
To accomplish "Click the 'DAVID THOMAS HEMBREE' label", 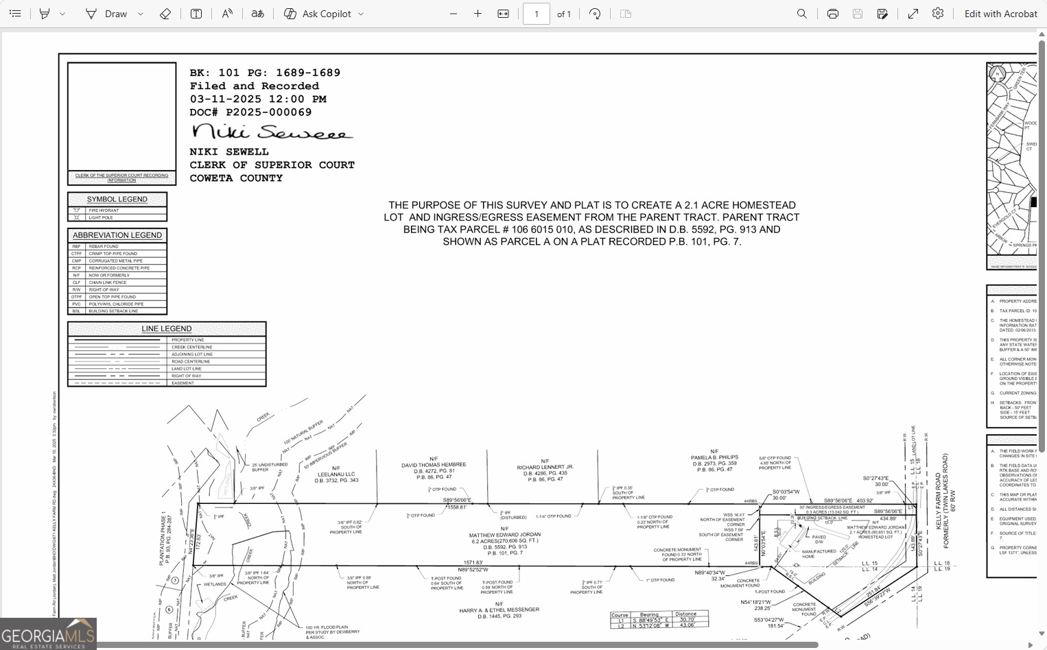I will point(434,465).
